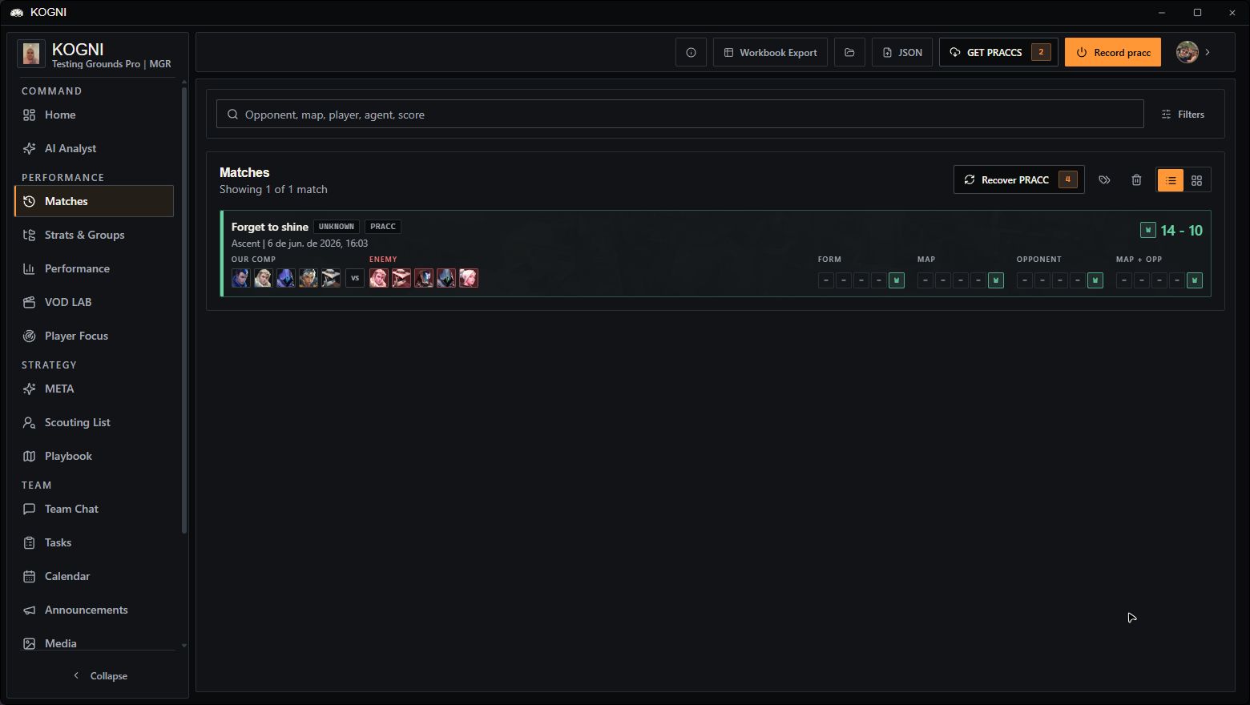Click the Recover PRACC count badge 4
This screenshot has width=1250, height=705.
pyautogui.click(x=1067, y=179)
